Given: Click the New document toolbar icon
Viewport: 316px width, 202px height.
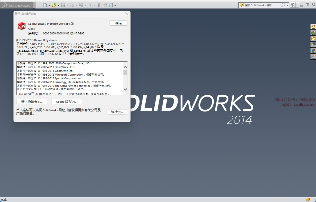Looking at the screenshot, I should [45, 5].
